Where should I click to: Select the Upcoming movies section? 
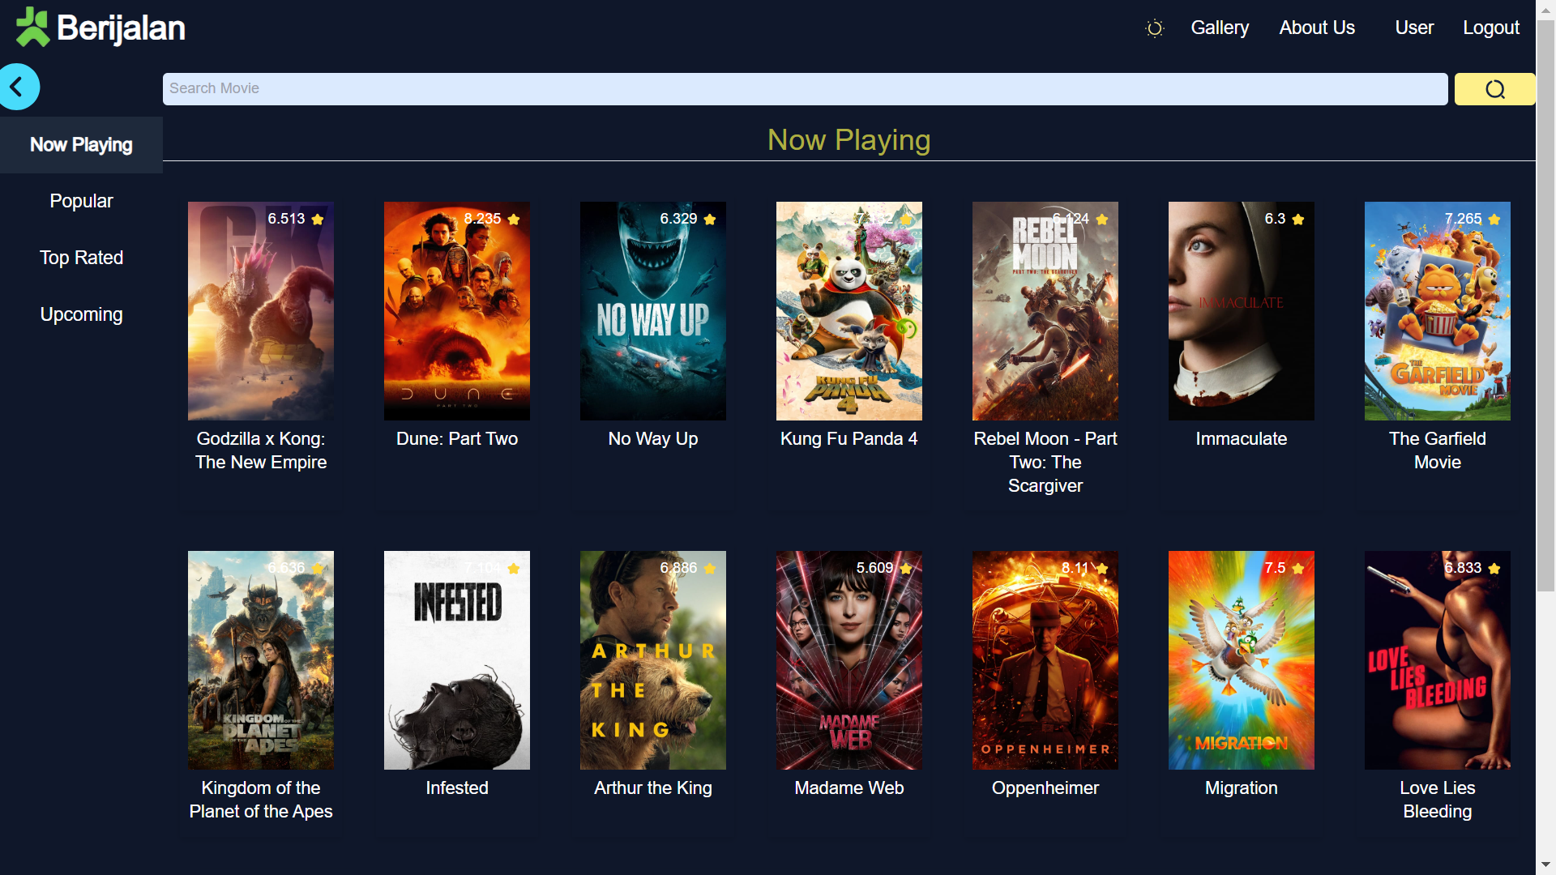tap(81, 314)
